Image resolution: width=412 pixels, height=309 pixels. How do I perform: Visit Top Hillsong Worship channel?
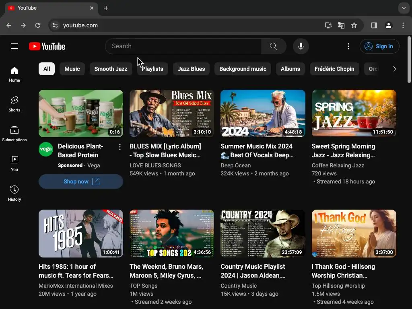click(x=338, y=286)
